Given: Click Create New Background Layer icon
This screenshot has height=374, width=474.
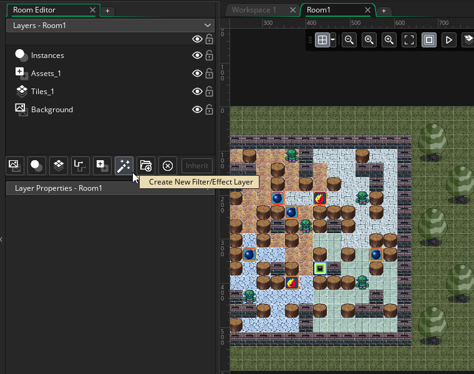Looking at the screenshot, I should [15, 166].
